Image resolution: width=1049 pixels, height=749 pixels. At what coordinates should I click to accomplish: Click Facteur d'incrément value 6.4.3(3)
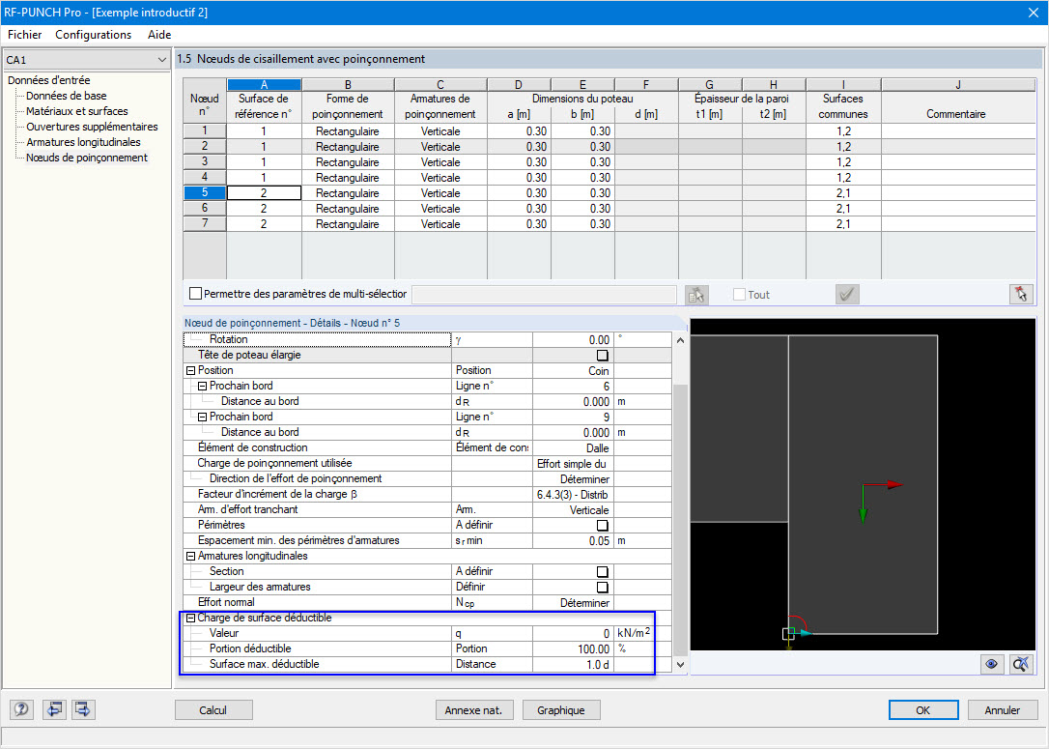pyautogui.click(x=573, y=495)
